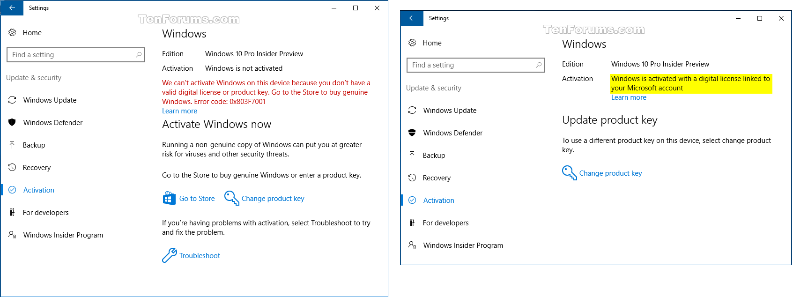Select Recovery in right window sidebar
This screenshot has width=793, height=297.
click(437, 178)
